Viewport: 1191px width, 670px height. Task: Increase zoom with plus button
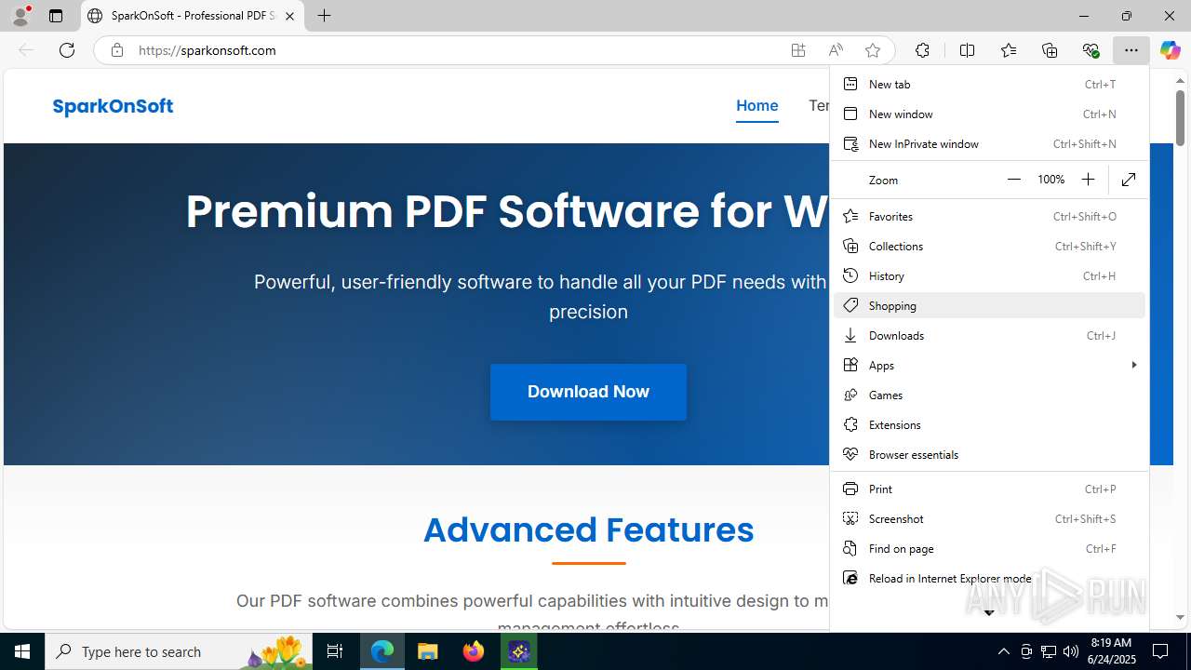1088,180
